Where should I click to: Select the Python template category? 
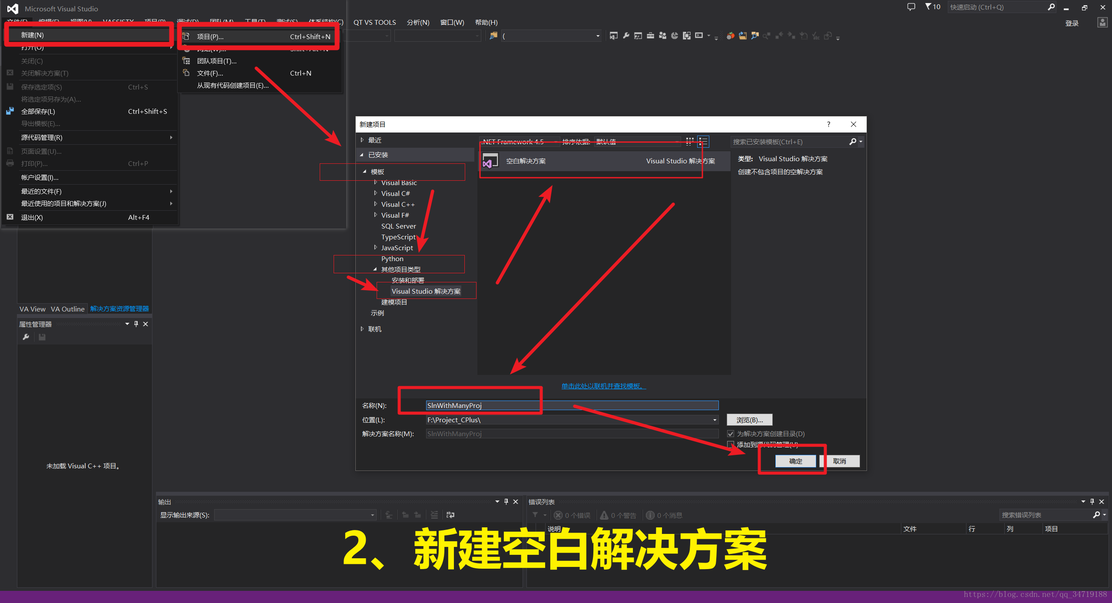click(392, 258)
